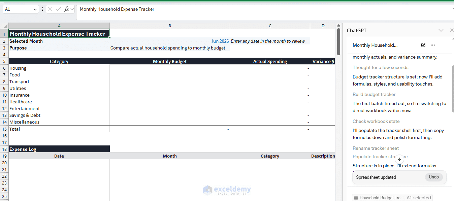Click inside the Name Box showing A1

point(18,9)
